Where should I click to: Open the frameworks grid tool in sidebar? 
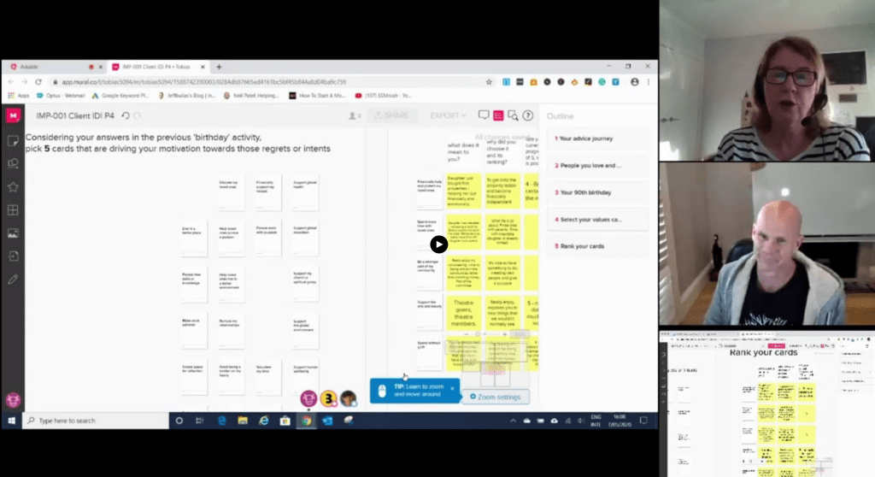click(13, 209)
